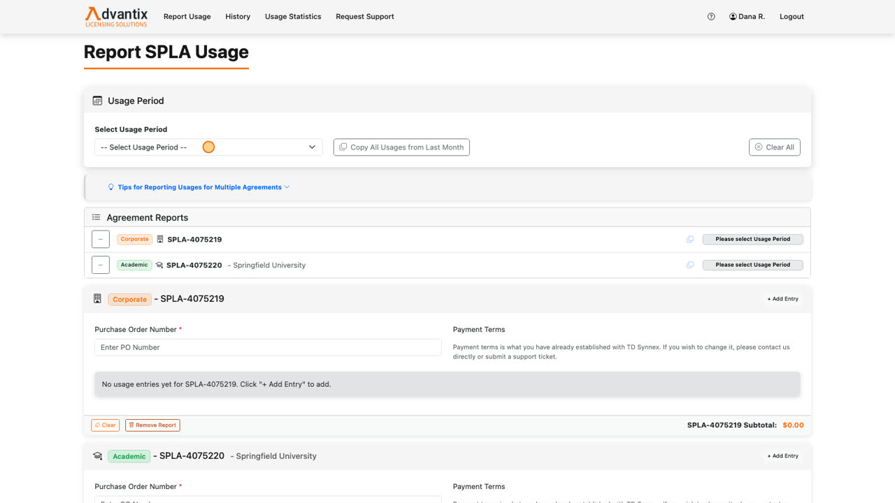The height and width of the screenshot is (503, 895).
Task: Click the Advantix Licensing Solutions logo
Action: 116,16
